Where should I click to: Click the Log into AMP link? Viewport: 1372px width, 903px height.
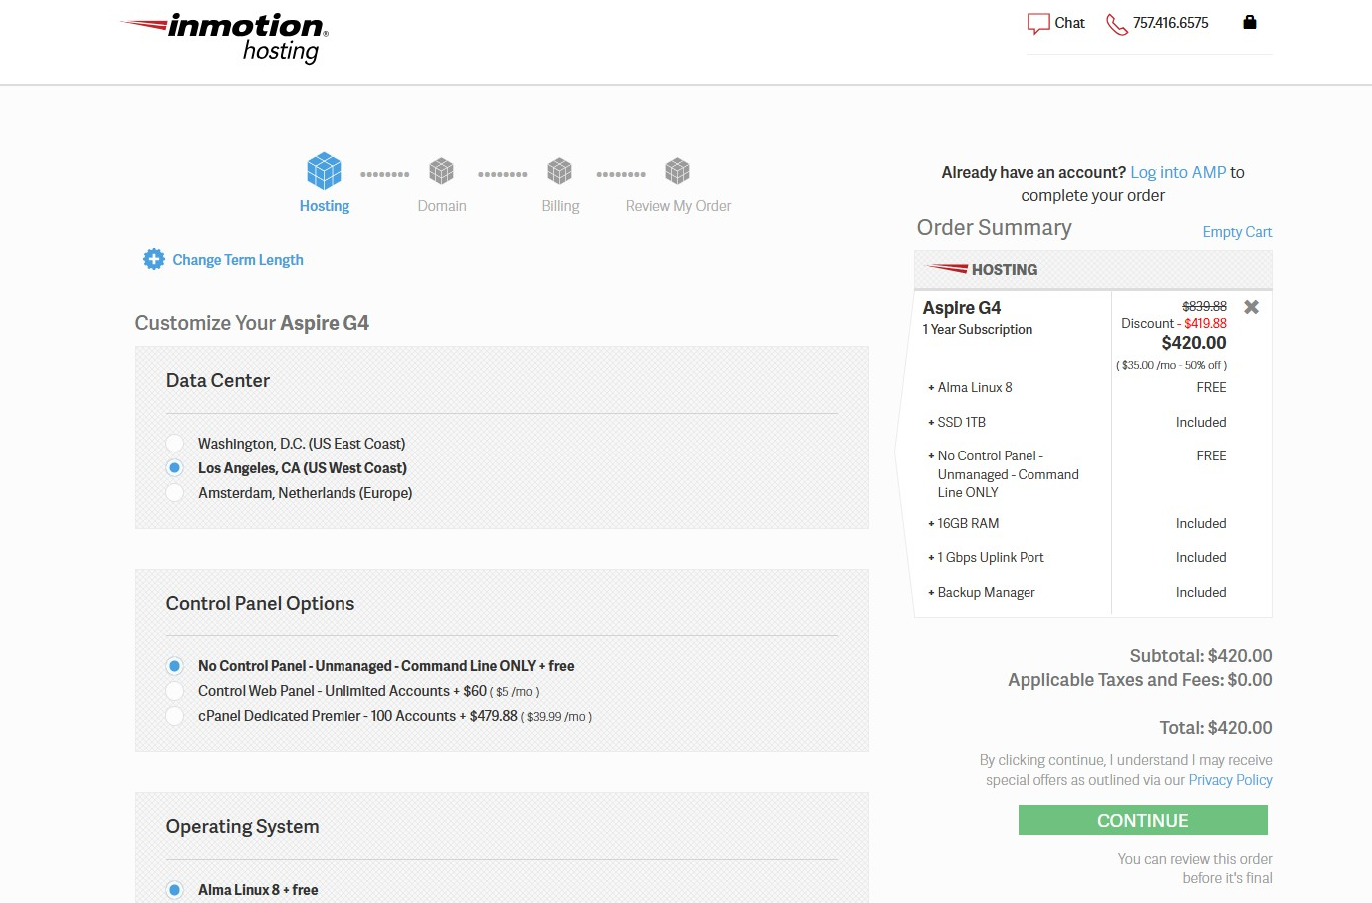point(1178,172)
